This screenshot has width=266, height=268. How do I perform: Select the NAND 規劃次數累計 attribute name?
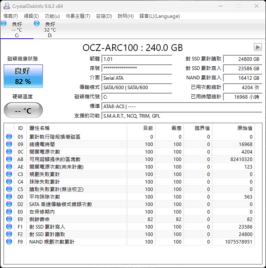[52, 242]
